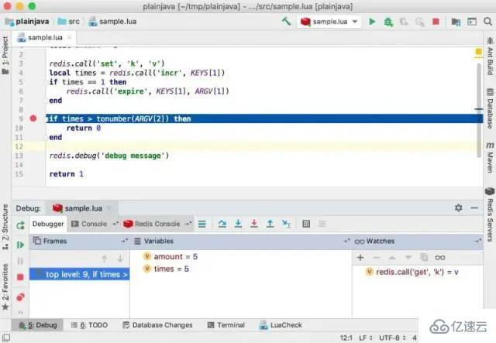This screenshot has height=343, width=496.
Task: Toggle the breakpoint on line 9
Action: click(x=33, y=118)
